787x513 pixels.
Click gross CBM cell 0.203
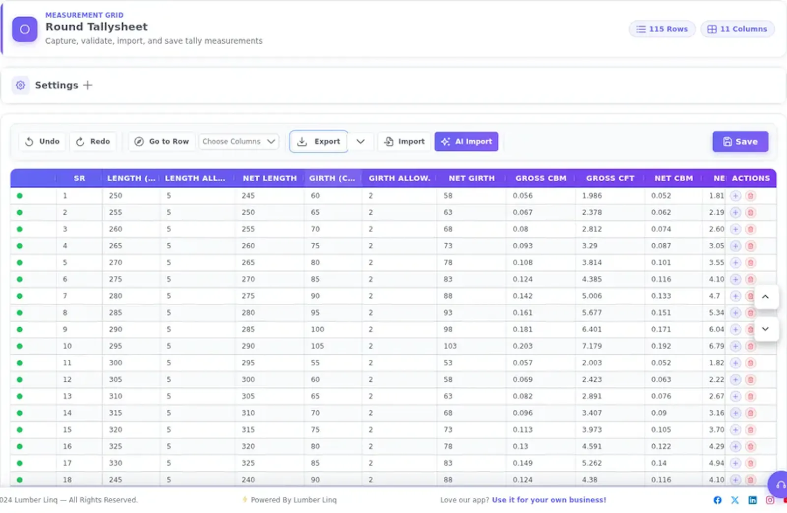click(x=541, y=346)
